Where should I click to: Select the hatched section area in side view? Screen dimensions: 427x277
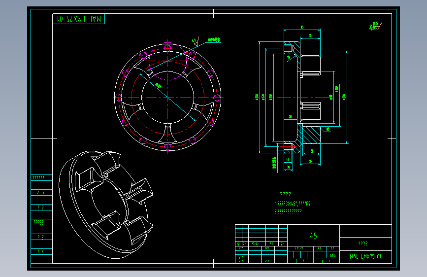coord(311,135)
